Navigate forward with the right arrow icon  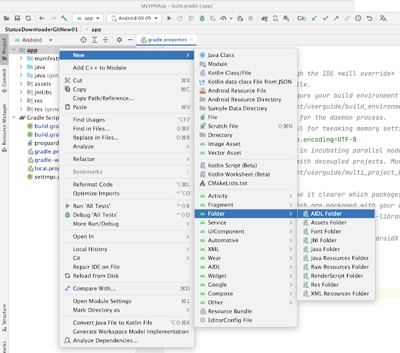click(53, 18)
